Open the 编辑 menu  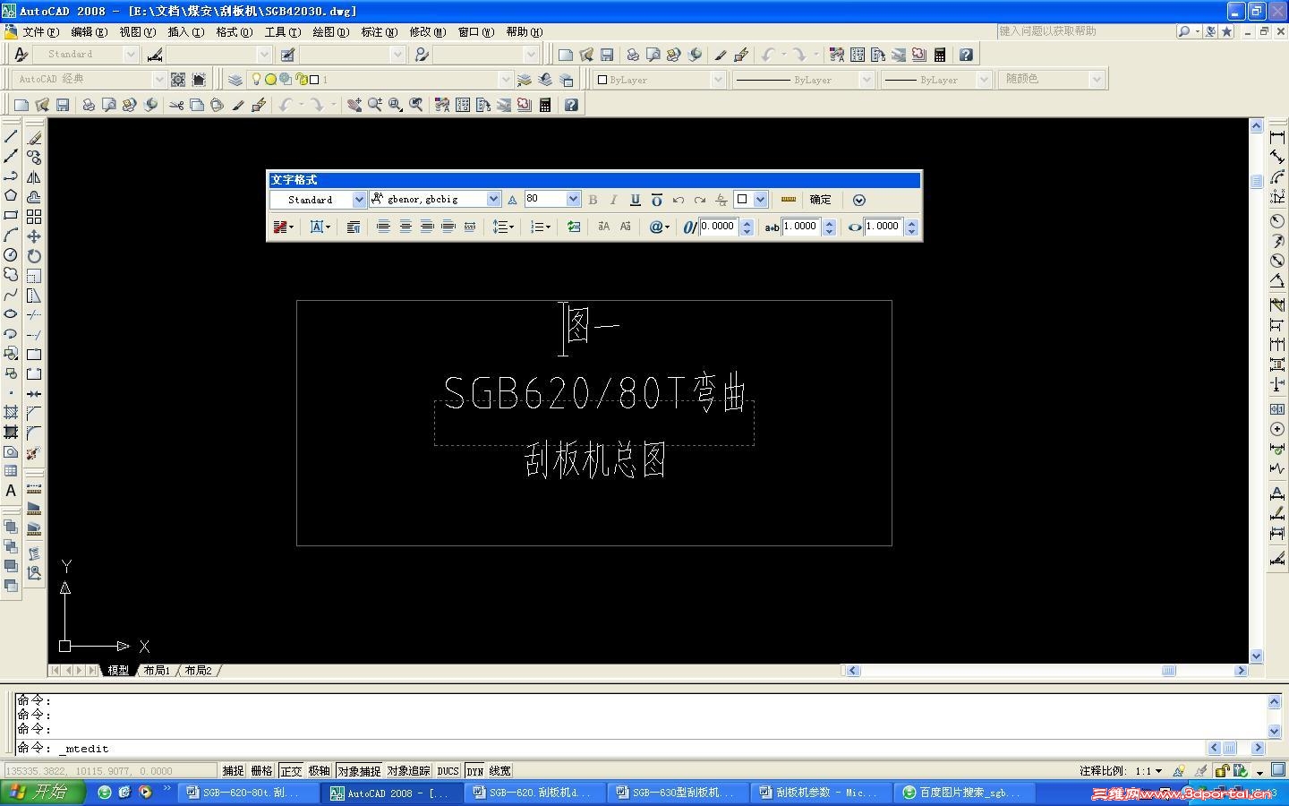(x=89, y=31)
